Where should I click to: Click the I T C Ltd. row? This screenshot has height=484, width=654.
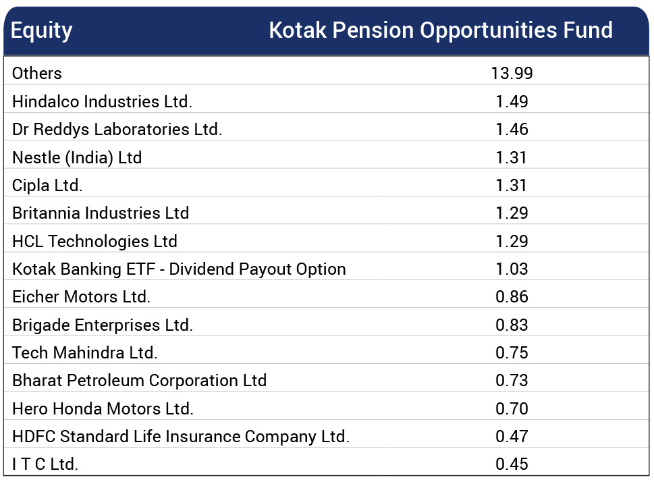326,464
